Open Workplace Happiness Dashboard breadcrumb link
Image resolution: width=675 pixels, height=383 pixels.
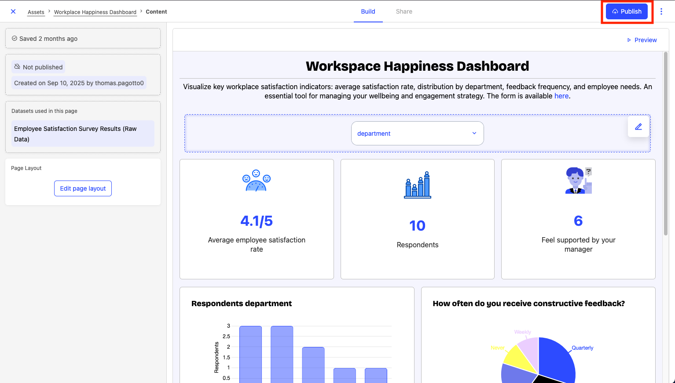(95, 12)
